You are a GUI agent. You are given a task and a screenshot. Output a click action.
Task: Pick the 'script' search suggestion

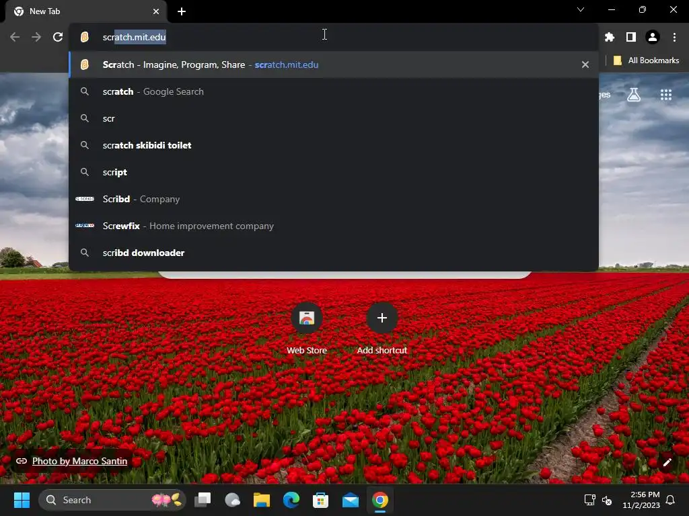tap(334, 172)
